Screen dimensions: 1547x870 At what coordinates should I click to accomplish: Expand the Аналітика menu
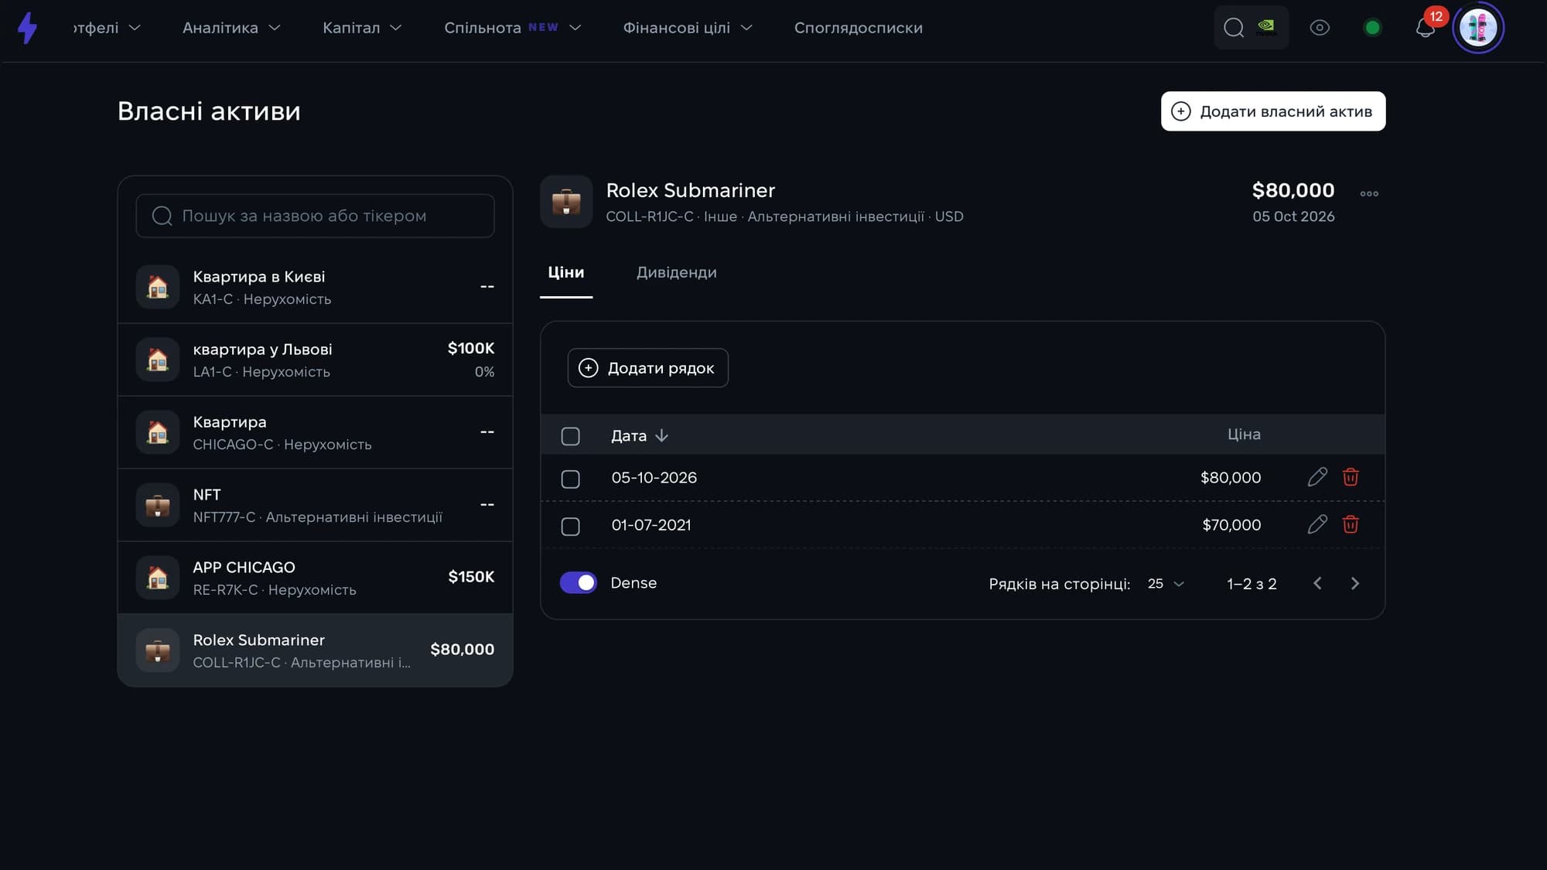pos(231,28)
